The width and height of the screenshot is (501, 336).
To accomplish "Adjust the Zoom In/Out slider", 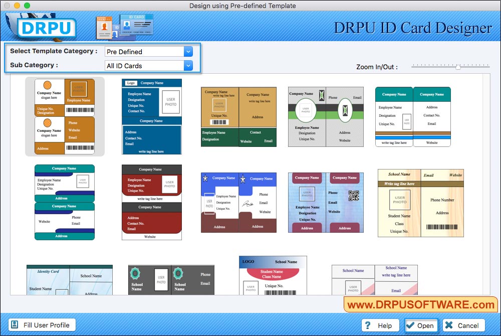I will [x=458, y=67].
